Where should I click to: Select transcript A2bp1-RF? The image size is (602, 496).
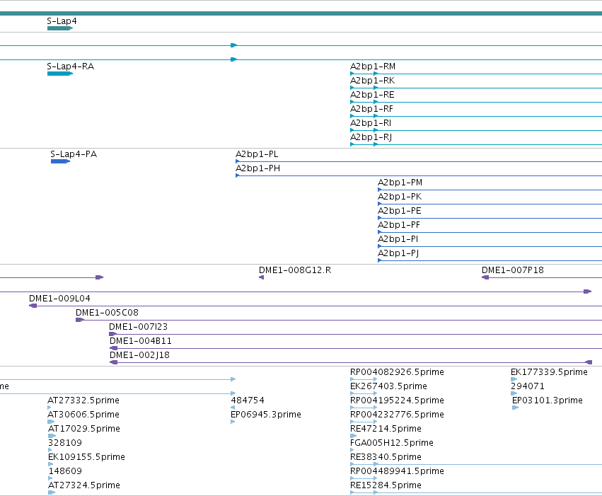pos(371,109)
